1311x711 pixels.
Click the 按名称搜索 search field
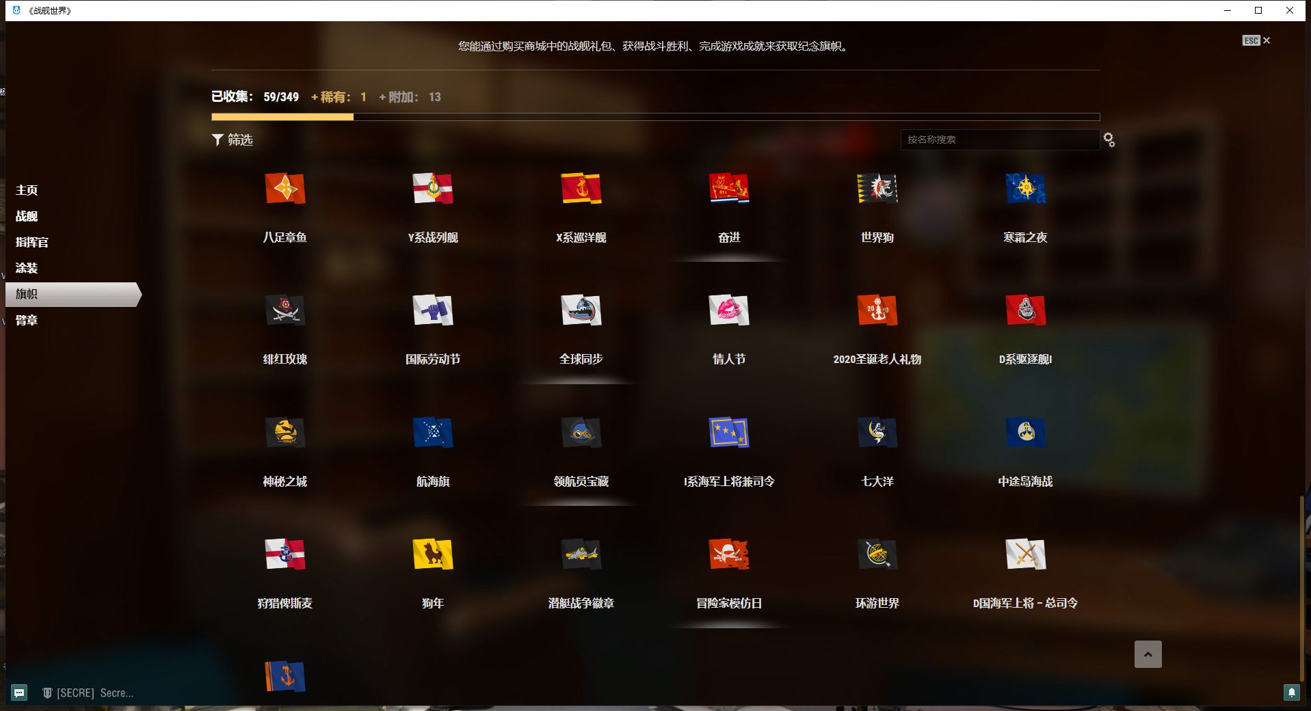(x=998, y=139)
